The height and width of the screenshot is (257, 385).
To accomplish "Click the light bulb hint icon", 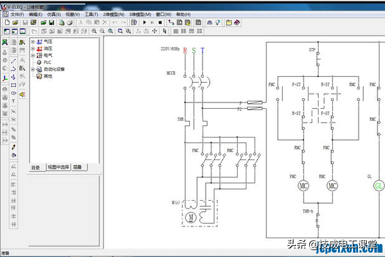I will point(218,23).
